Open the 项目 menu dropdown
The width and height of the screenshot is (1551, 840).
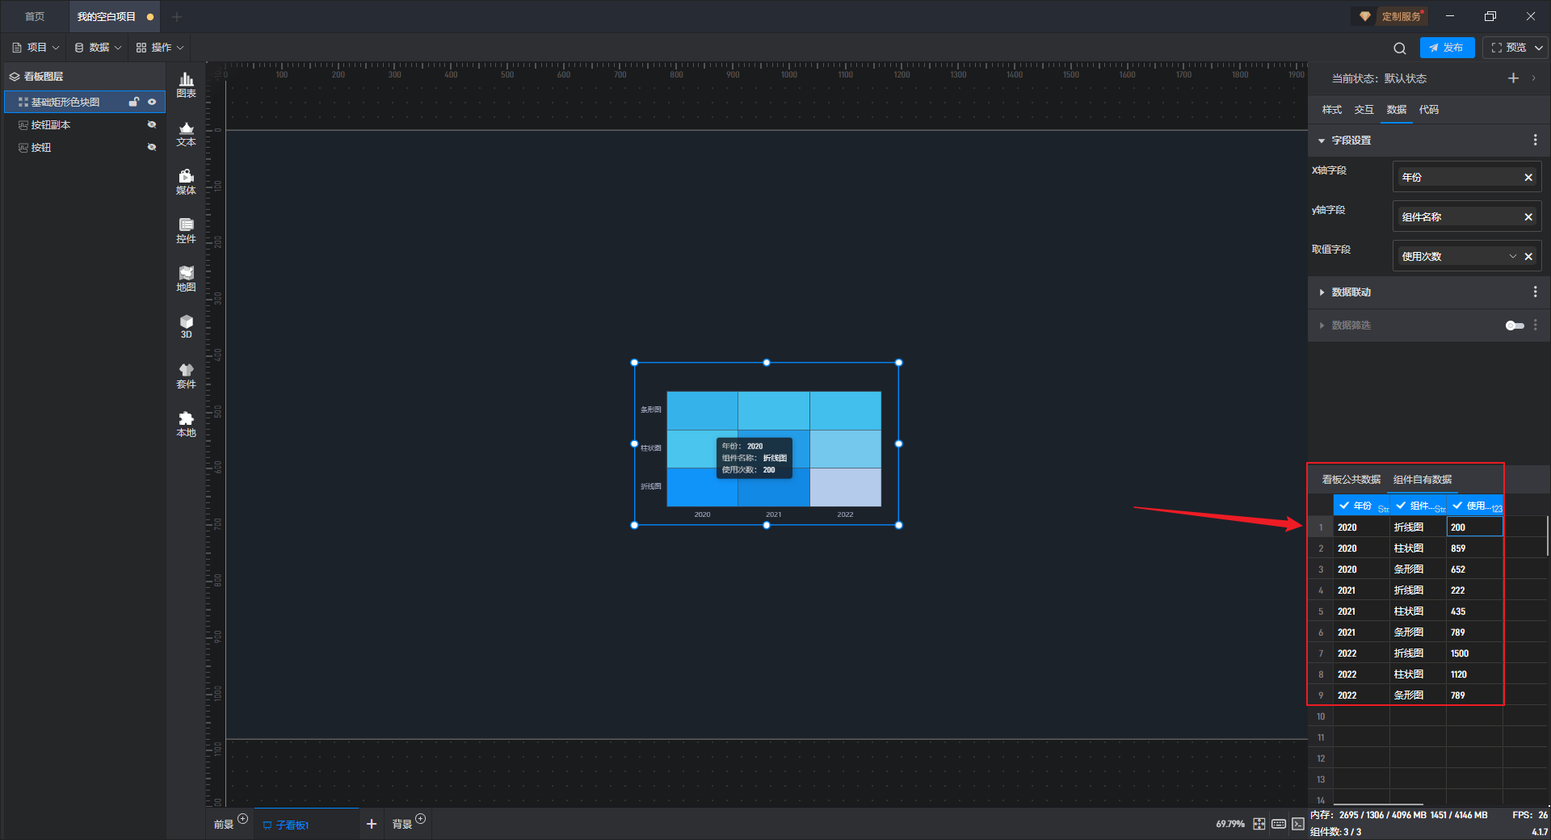pyautogui.click(x=36, y=48)
